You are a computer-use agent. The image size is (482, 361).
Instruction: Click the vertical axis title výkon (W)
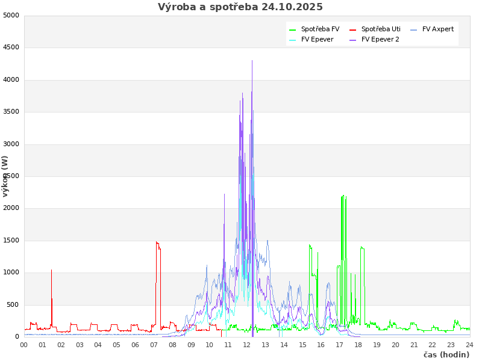pyautogui.click(x=5, y=176)
